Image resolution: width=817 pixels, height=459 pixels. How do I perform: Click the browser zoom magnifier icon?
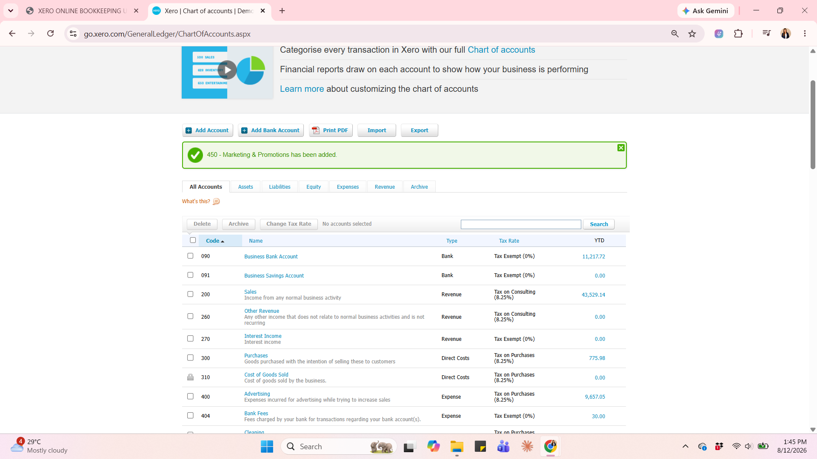675,34
